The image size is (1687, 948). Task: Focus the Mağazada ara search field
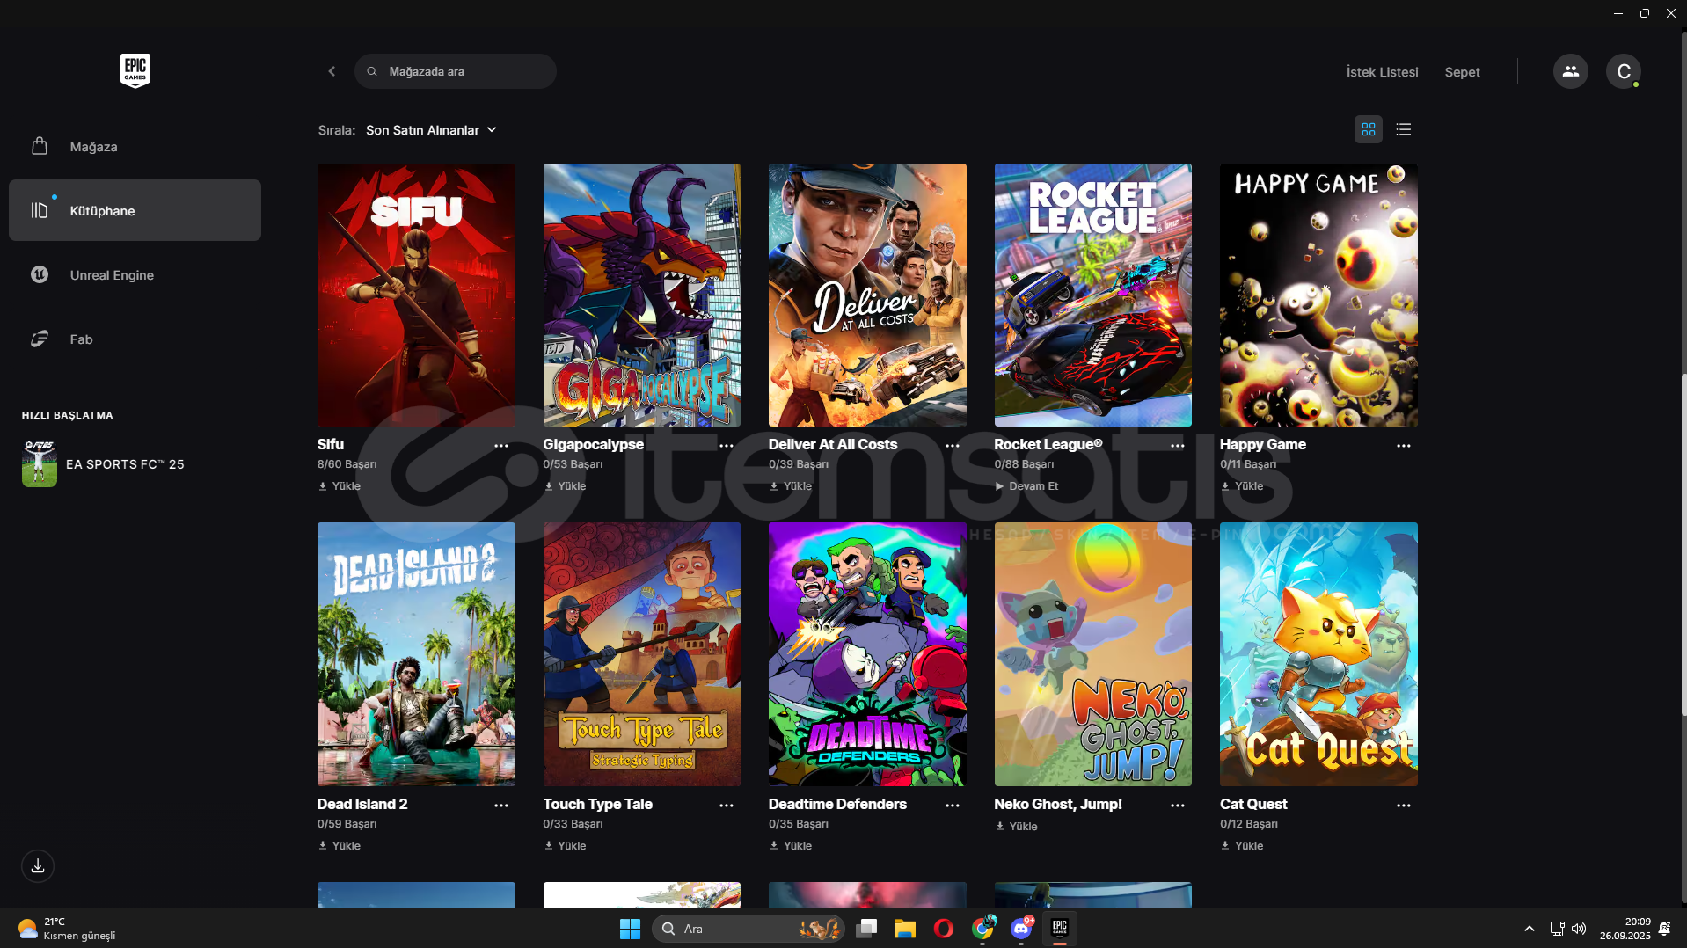(456, 71)
